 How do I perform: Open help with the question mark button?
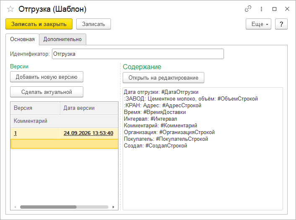281,24
